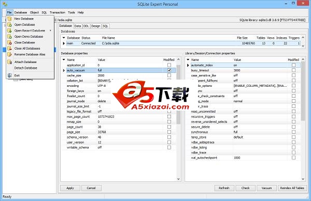
Task: Switch to the Design tab
Action: [95, 26]
